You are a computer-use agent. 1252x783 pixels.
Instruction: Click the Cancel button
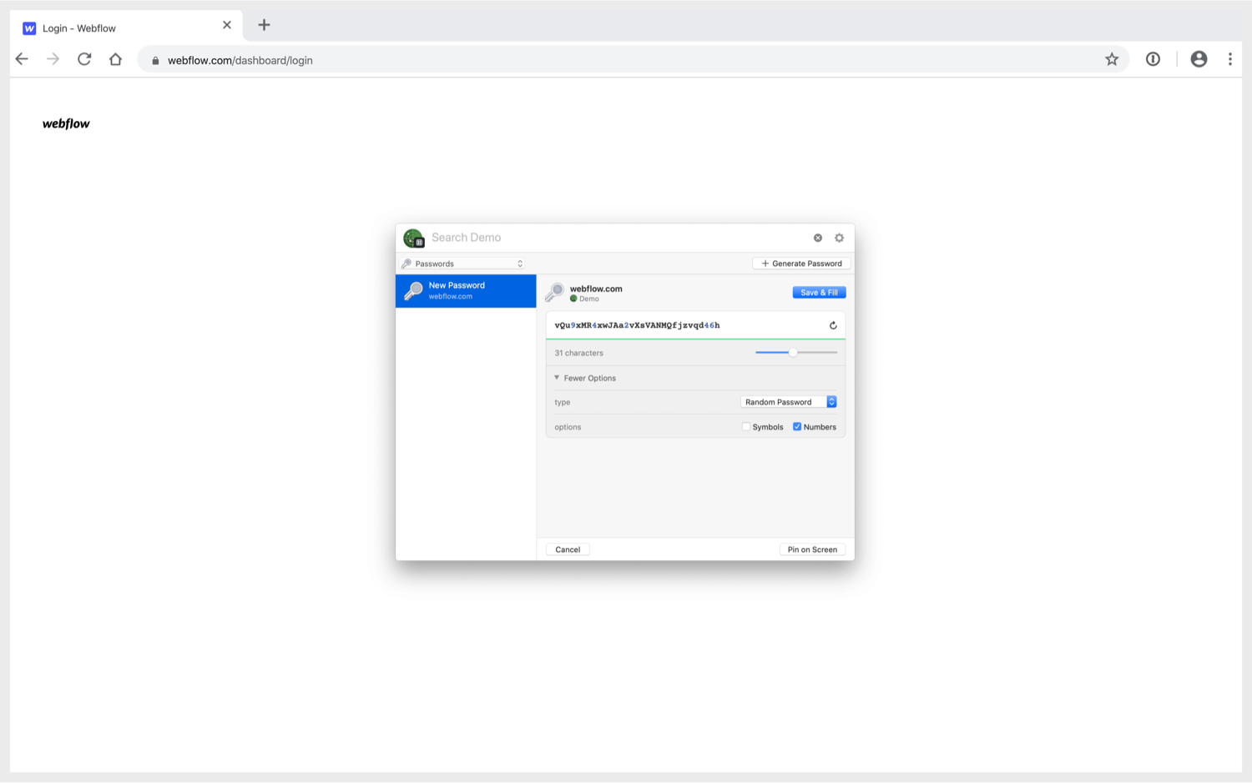[x=568, y=550]
